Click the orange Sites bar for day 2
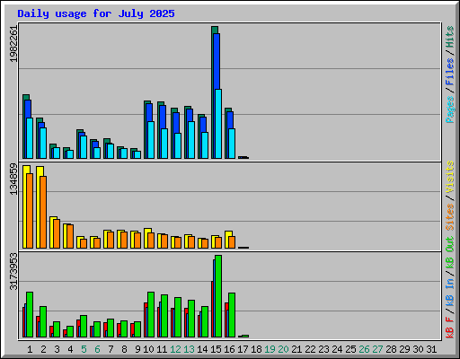 [43, 212]
